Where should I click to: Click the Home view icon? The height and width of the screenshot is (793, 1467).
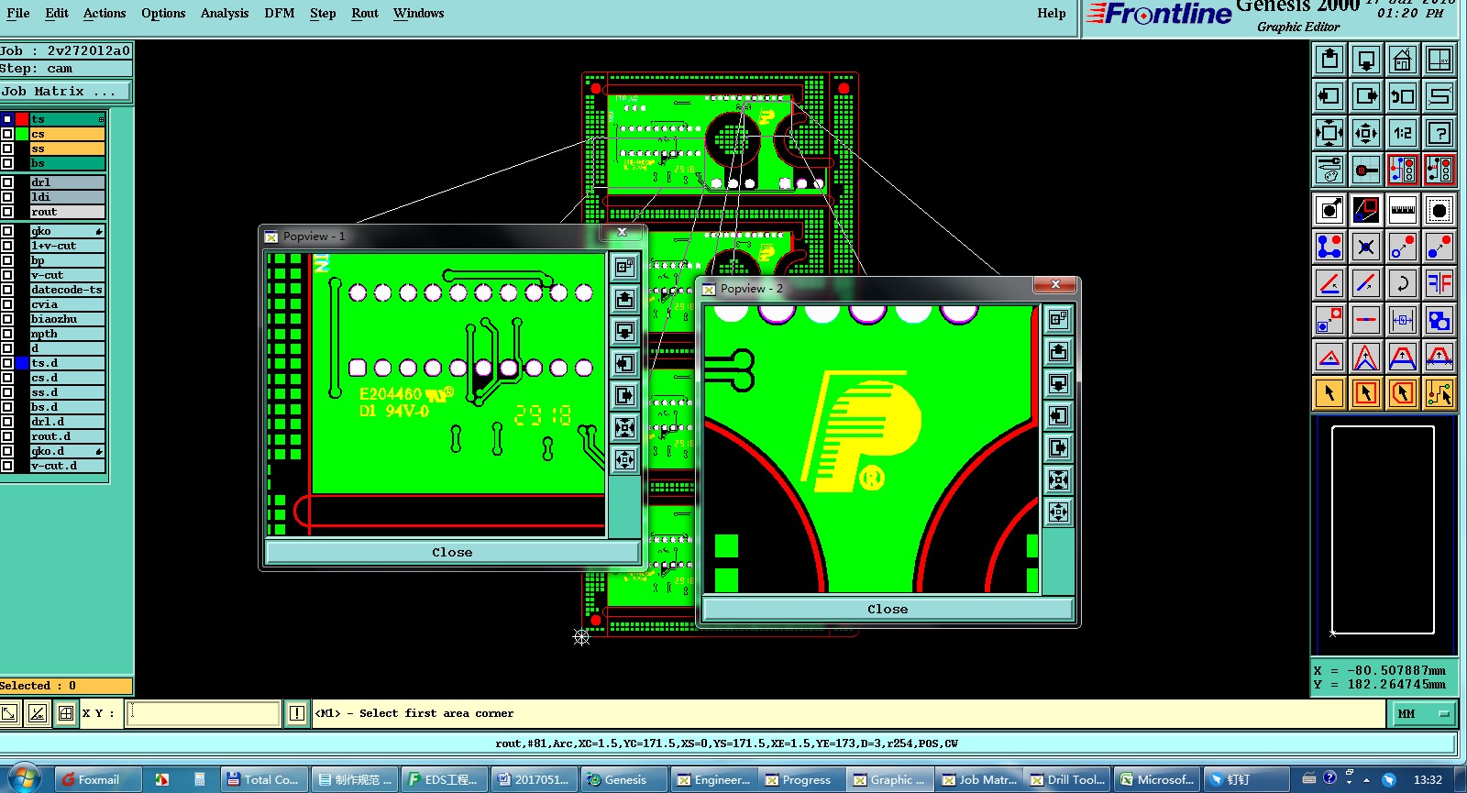pyautogui.click(x=1403, y=60)
